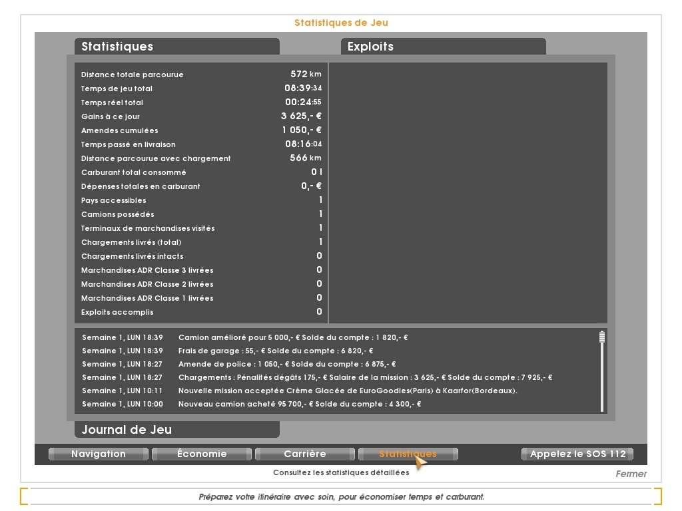This screenshot has height=511, width=682.
Task: Click the 'Exploits accomplis' statistic row
Action: 200,312
